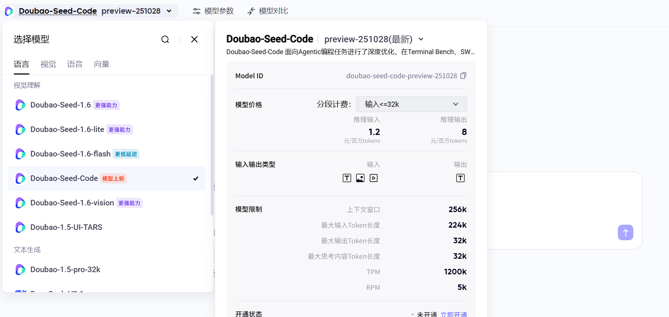Click Doubao-Seed-Code title in top bar

tap(58, 11)
